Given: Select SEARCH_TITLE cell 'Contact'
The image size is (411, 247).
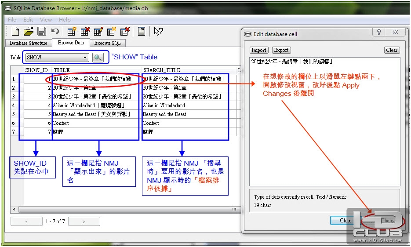Looking at the screenshot, I should [x=189, y=123].
